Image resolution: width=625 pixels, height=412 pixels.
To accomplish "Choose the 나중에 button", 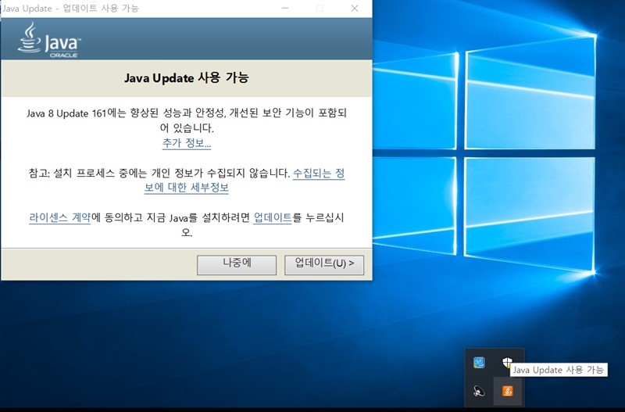I will 237,265.
